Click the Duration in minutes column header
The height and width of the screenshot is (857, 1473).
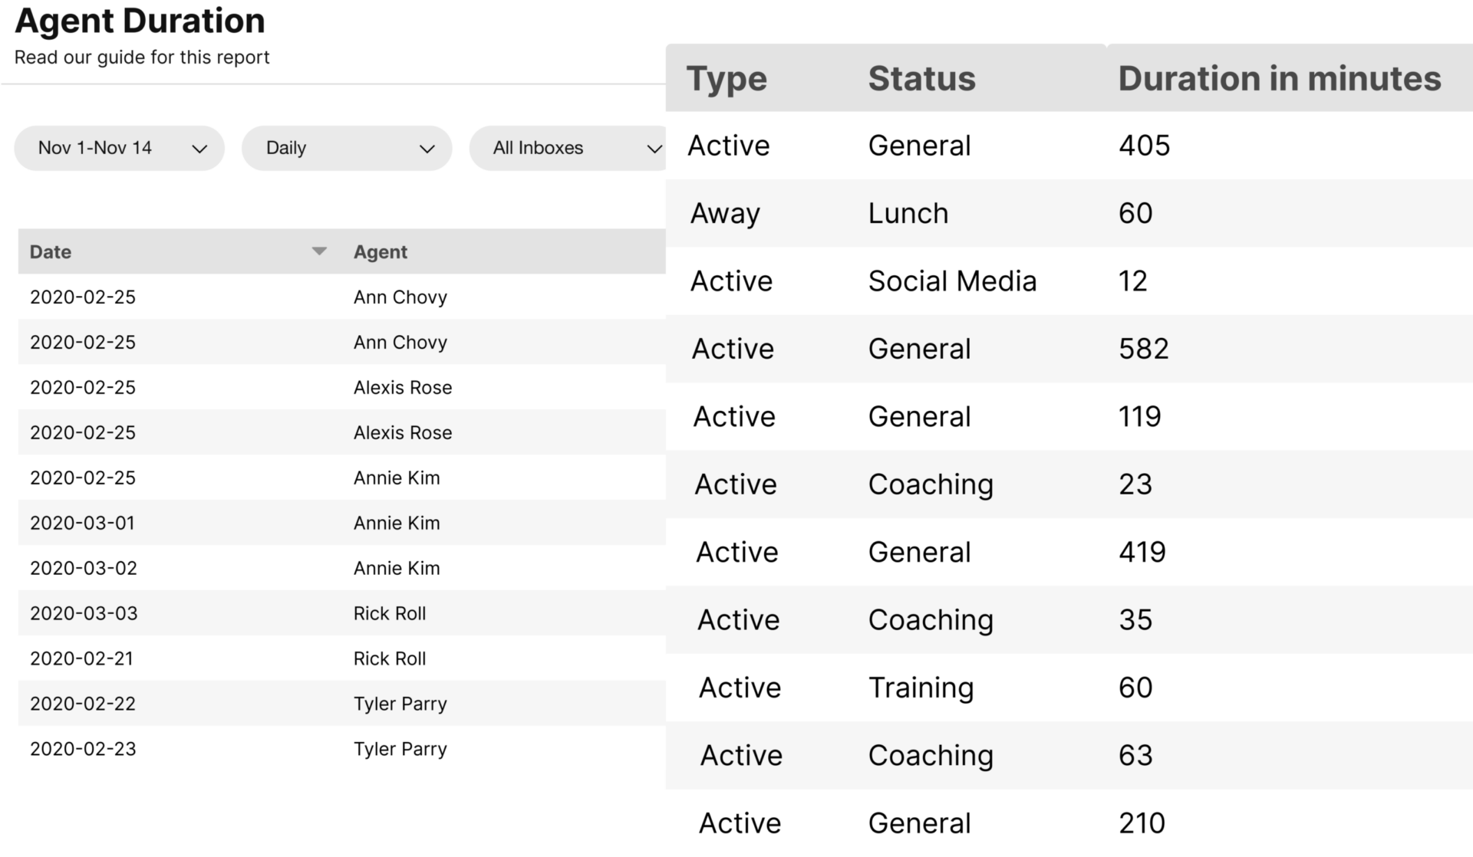tap(1280, 77)
